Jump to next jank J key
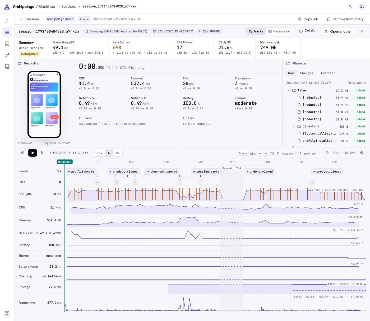 click(x=300, y=153)
